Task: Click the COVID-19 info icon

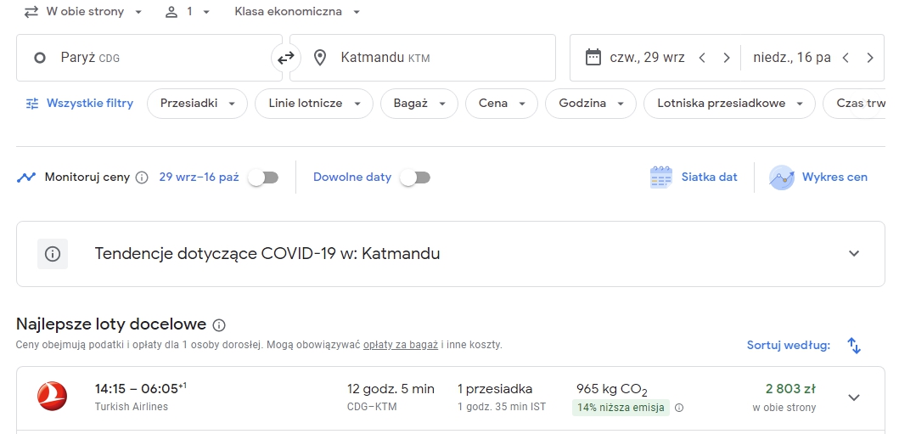Action: coord(53,254)
